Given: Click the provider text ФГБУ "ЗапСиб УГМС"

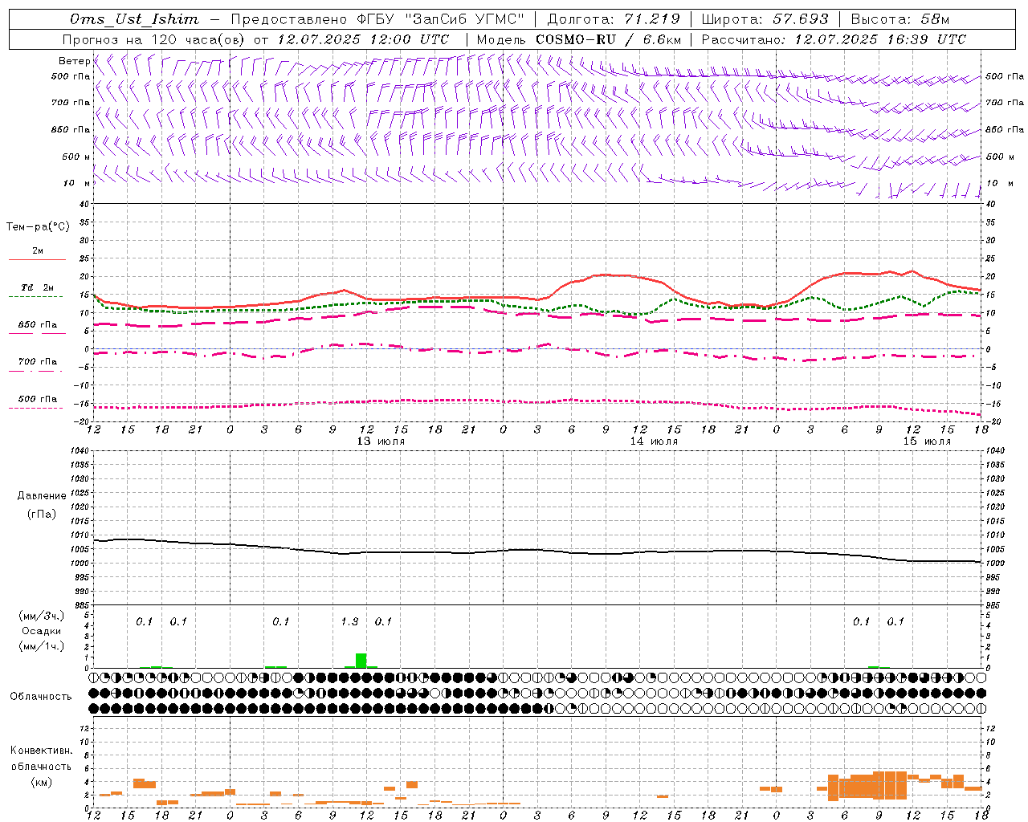Looking at the screenshot, I should [x=440, y=19].
